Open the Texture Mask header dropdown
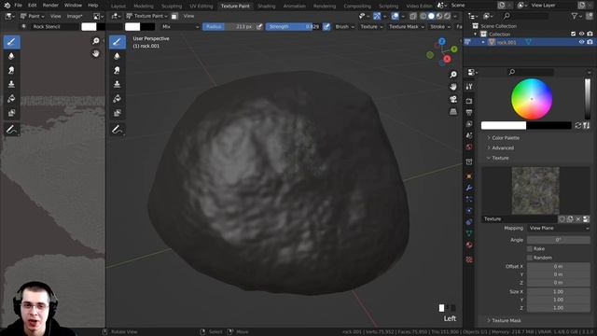The width and height of the screenshot is (597, 336). point(407,27)
